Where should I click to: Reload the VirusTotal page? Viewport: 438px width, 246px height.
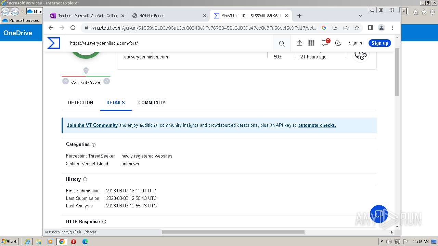click(73, 28)
